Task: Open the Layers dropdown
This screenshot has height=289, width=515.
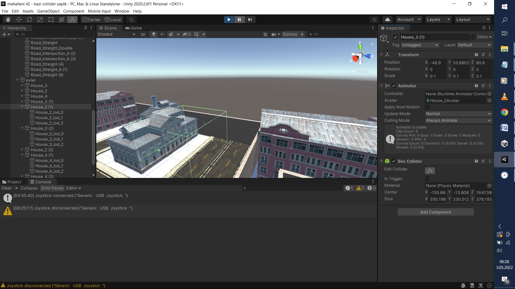Action: (438, 20)
